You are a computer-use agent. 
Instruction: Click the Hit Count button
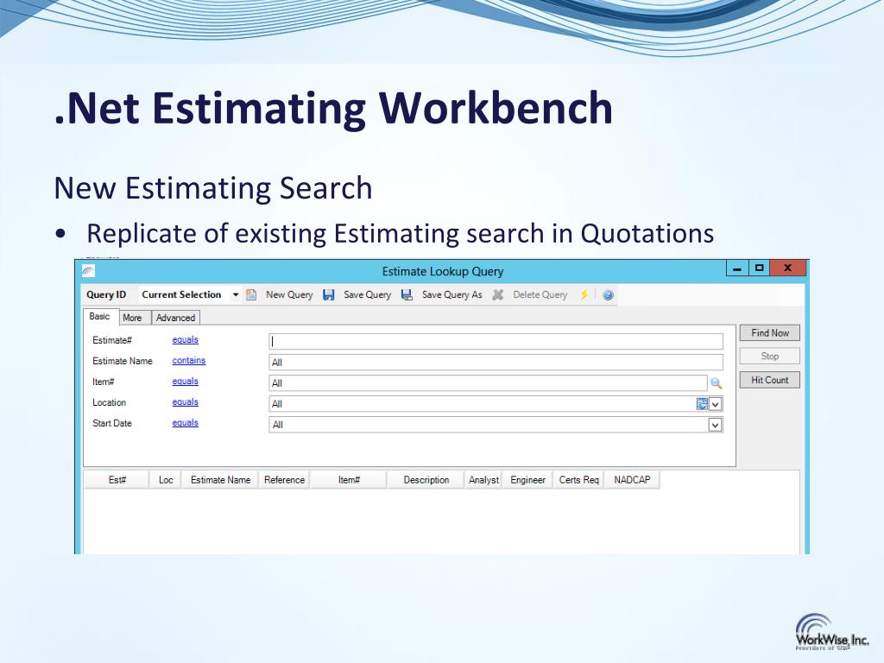[769, 380]
